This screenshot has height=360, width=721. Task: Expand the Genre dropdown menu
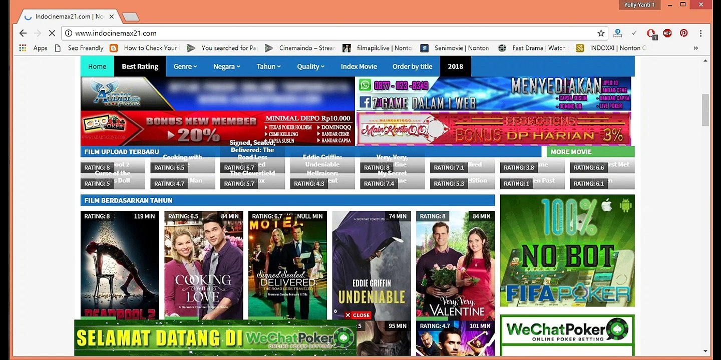185,66
